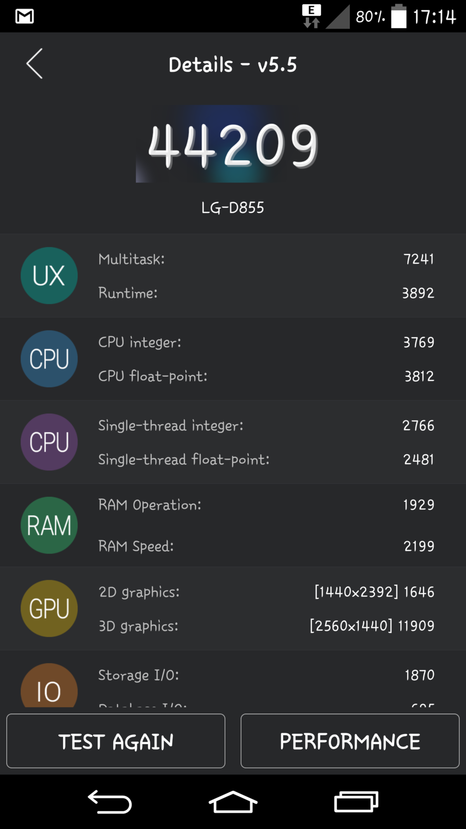This screenshot has height=829, width=466.
Task: Select the Storage I/O result row
Action: point(266,675)
